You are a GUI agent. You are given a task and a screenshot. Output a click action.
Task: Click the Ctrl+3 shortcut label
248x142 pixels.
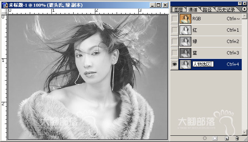tap(233, 53)
